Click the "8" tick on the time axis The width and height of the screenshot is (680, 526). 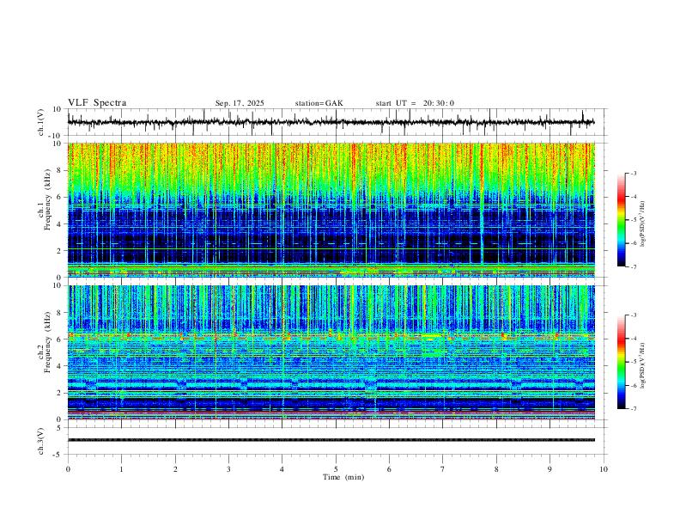click(496, 469)
